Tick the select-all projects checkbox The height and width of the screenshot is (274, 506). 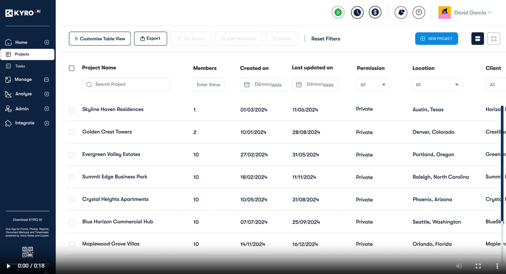tap(71, 68)
